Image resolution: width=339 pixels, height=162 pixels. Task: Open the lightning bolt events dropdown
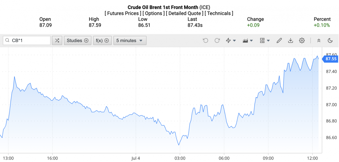(x=231, y=41)
